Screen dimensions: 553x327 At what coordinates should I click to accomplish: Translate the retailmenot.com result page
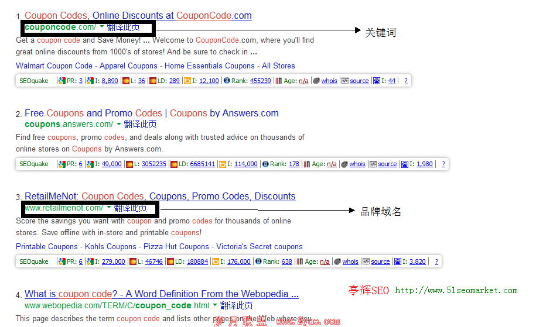click(130, 208)
